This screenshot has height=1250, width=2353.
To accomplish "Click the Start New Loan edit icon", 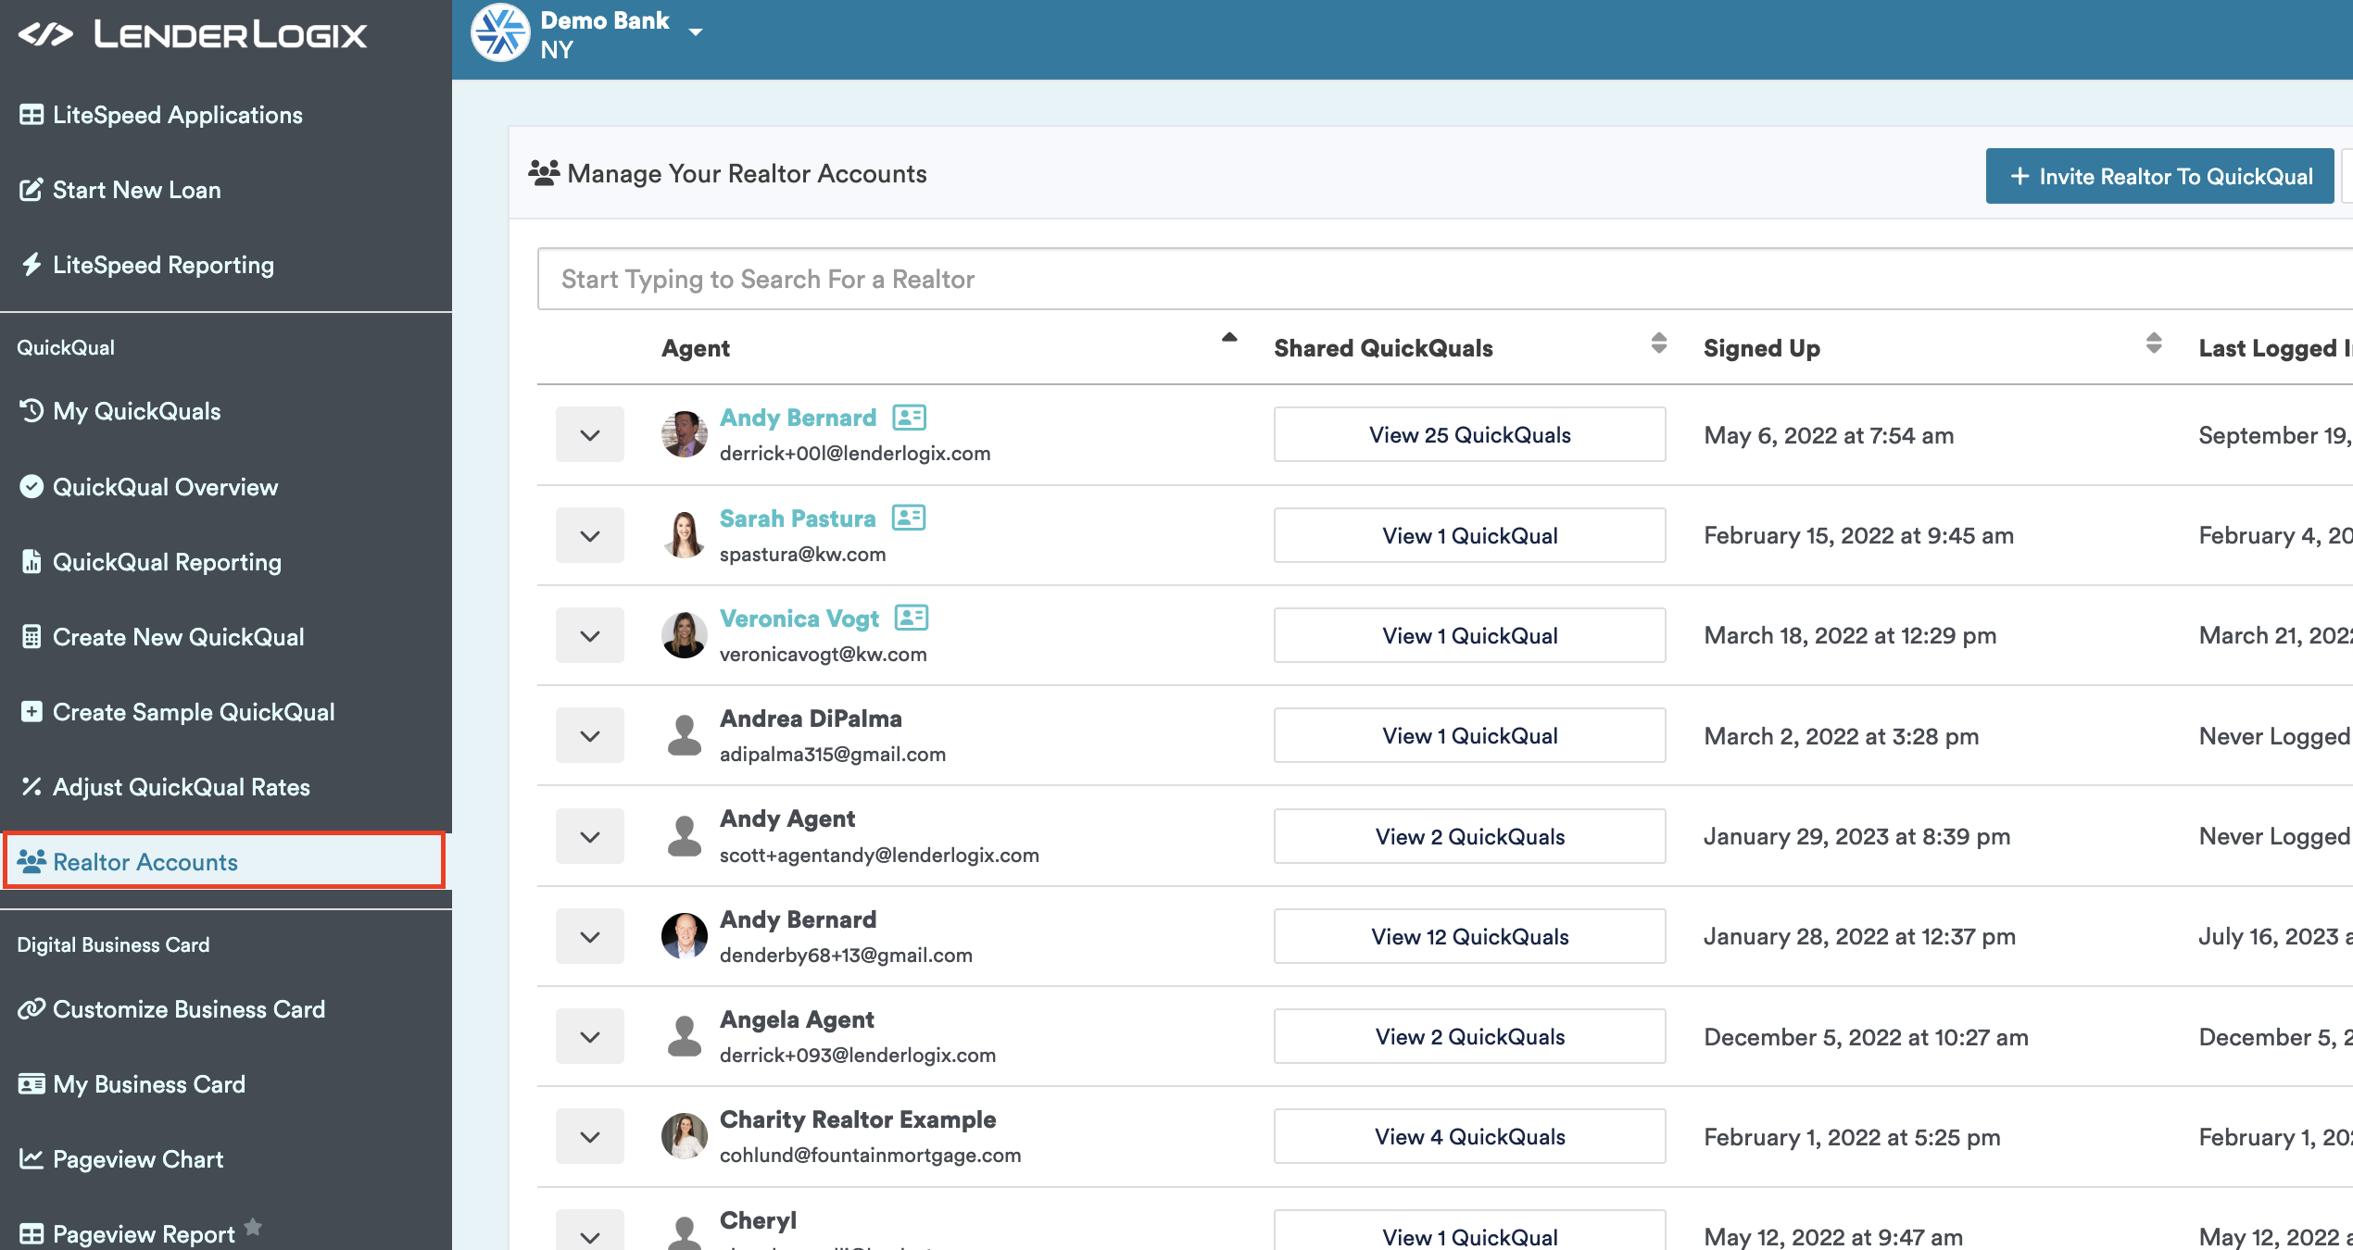I will coord(31,190).
